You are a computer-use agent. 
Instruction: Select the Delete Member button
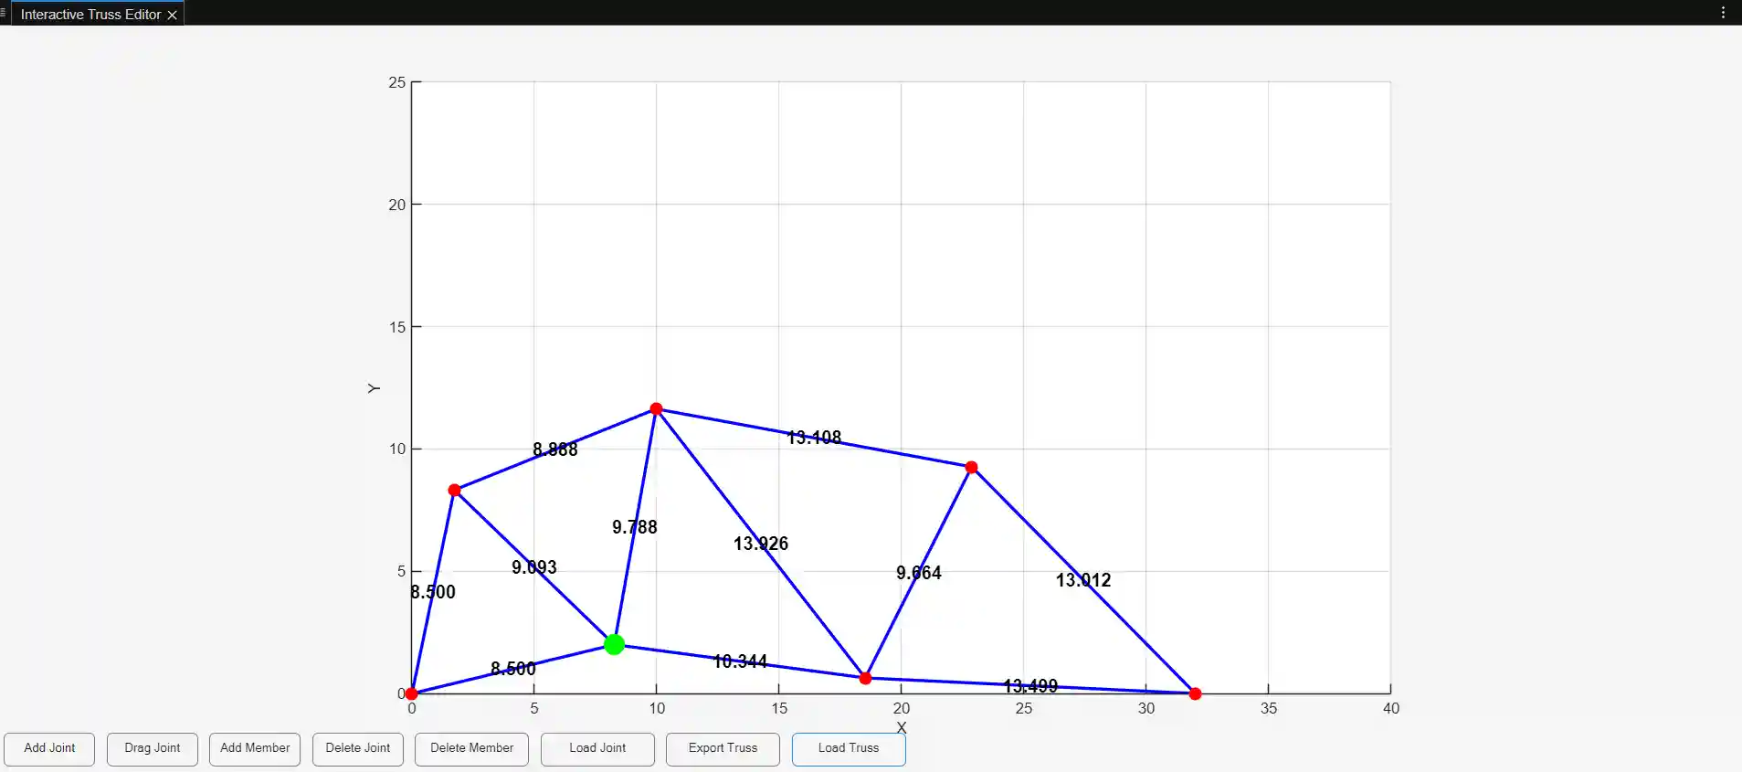click(x=471, y=748)
